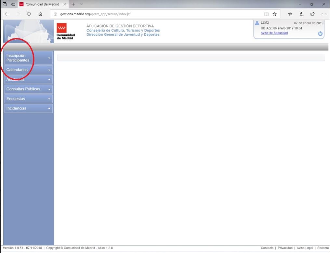Expand Encuestas dropdown arrow
The height and width of the screenshot is (253, 330).
[49, 99]
